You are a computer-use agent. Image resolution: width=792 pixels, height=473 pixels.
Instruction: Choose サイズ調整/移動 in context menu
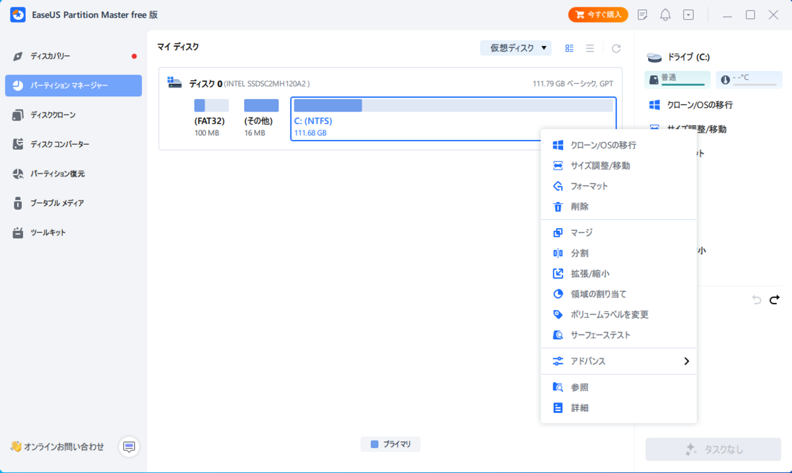(x=618, y=166)
